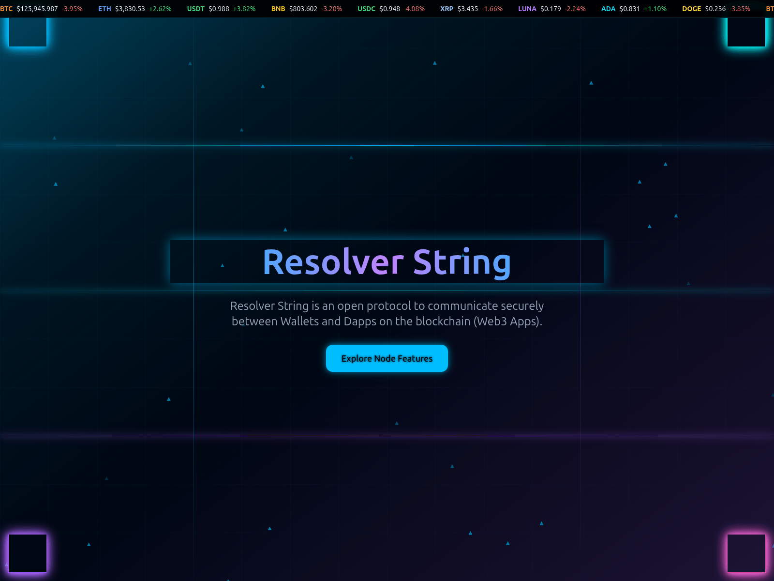Click the ADA symbol in the ticker
This screenshot has height=581, width=774.
(x=609, y=8)
